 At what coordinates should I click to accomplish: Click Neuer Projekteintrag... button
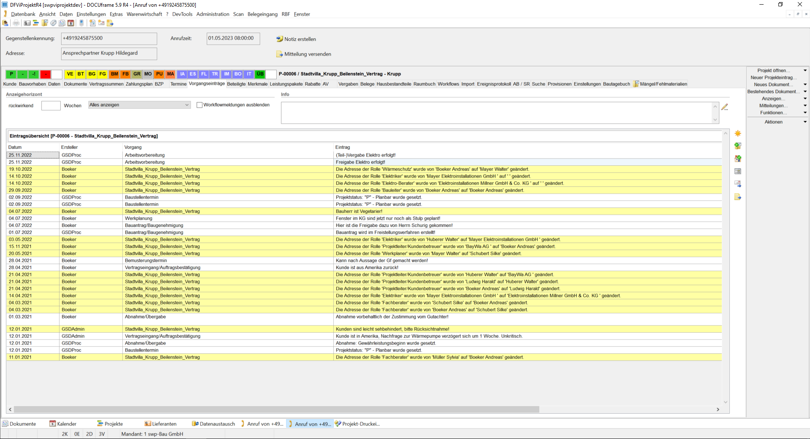774,78
